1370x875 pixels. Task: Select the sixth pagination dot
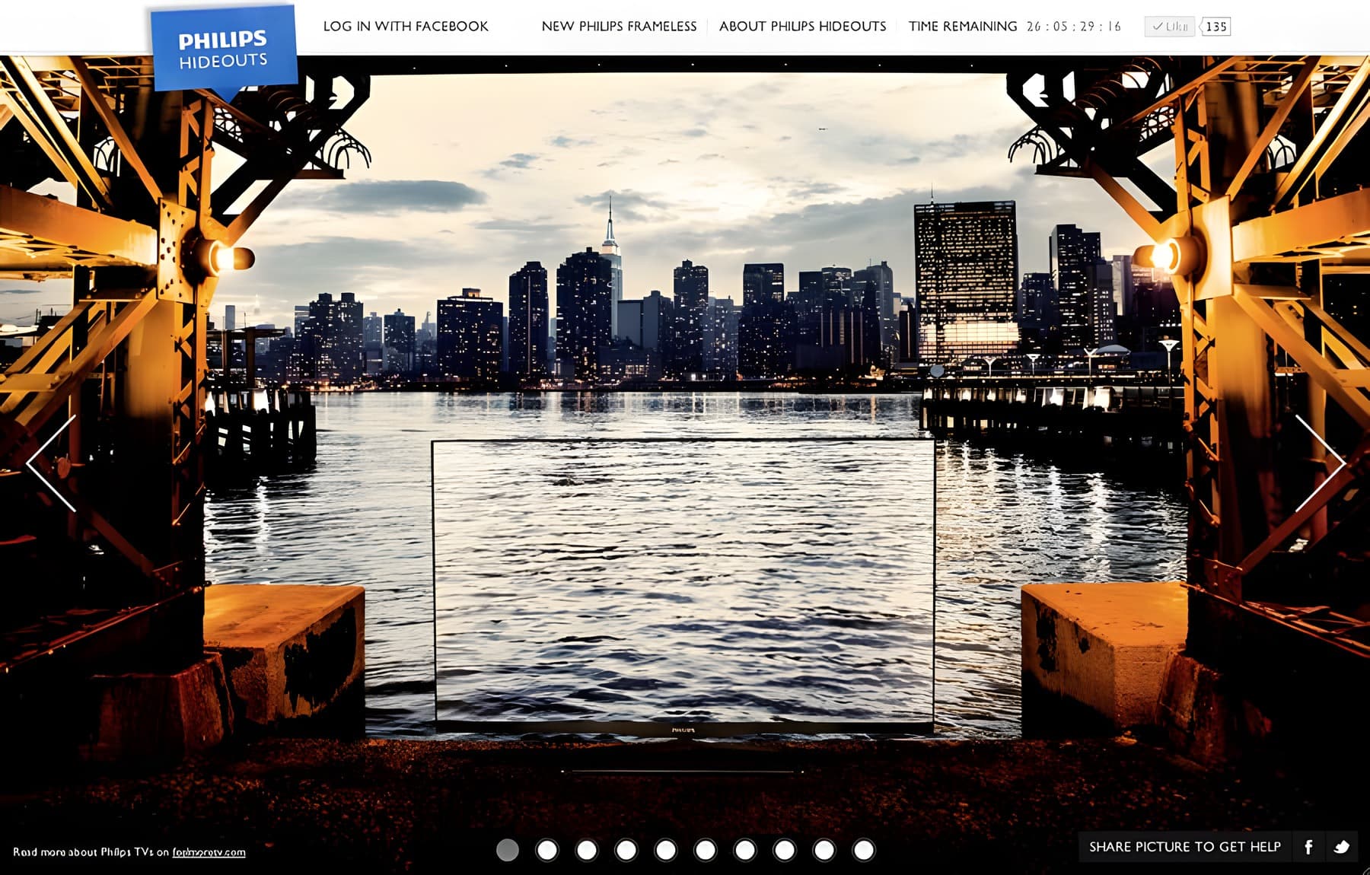click(x=706, y=850)
